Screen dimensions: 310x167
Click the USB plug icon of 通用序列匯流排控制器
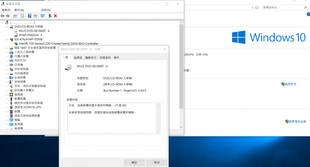click(12, 103)
